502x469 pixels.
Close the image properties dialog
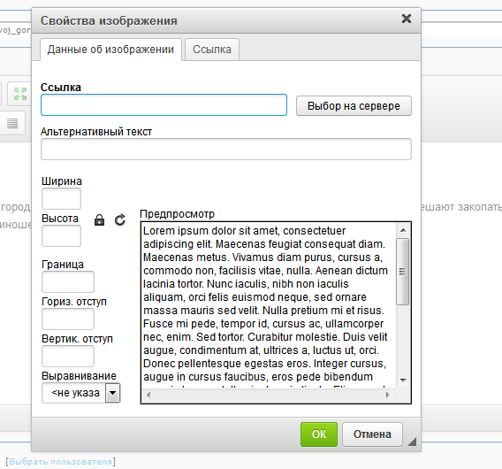pyautogui.click(x=407, y=19)
